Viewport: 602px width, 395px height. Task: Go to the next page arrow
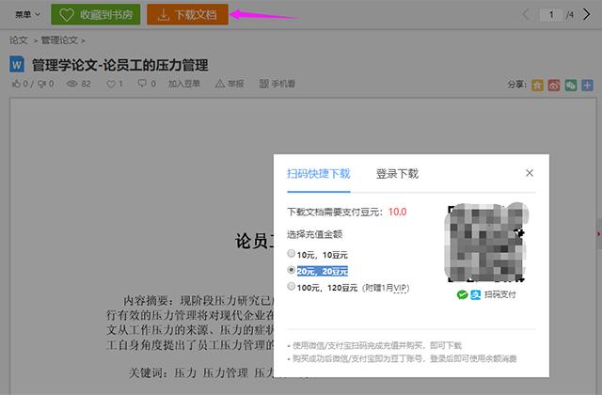tap(586, 15)
